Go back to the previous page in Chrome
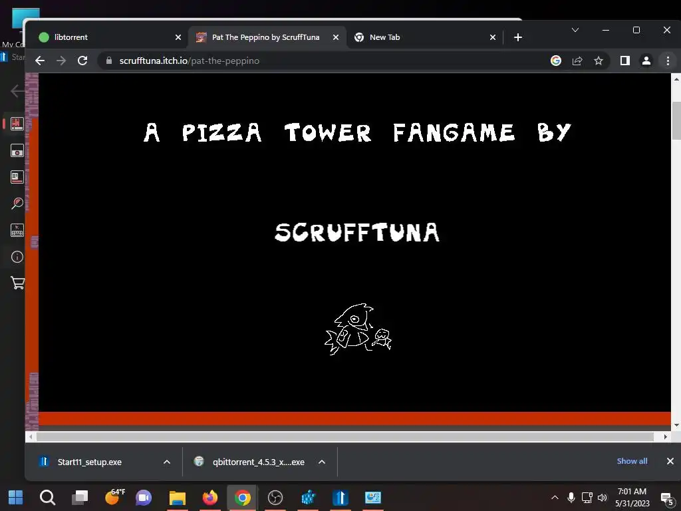Image resolution: width=681 pixels, height=511 pixels. pyautogui.click(x=40, y=61)
